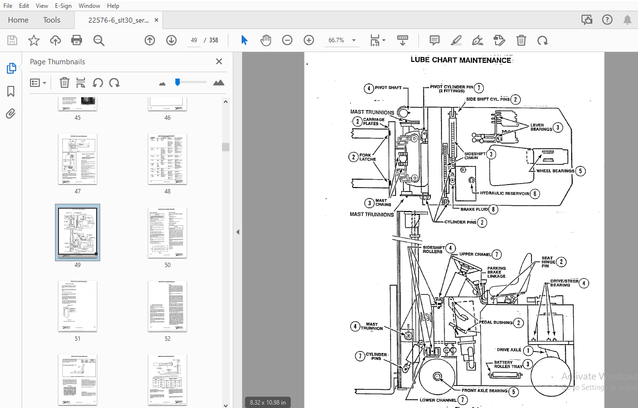Select the highlight text pen tool

tap(456, 40)
